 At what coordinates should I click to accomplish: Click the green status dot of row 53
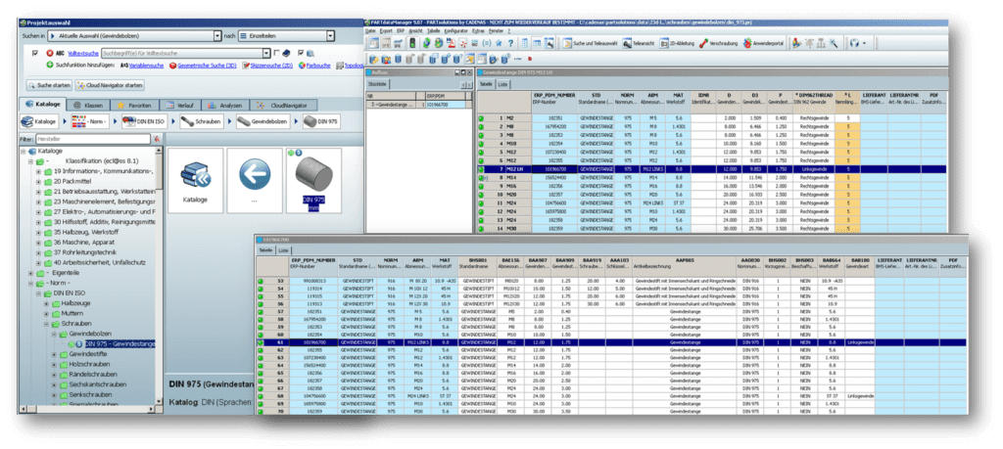(x=261, y=280)
